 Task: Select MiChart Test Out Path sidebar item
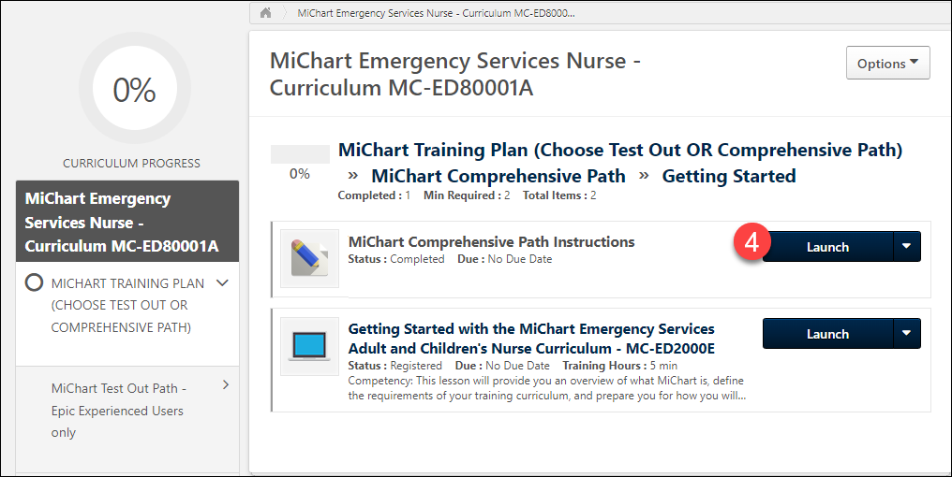pos(117,411)
